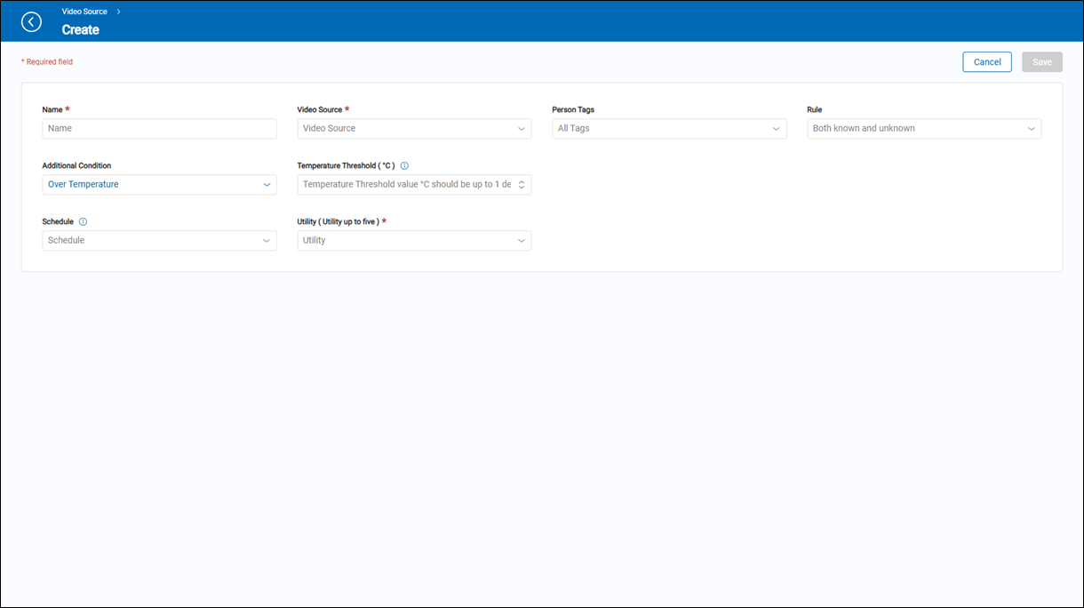Open the Rule dropdown showing Both known and unknown

923,129
